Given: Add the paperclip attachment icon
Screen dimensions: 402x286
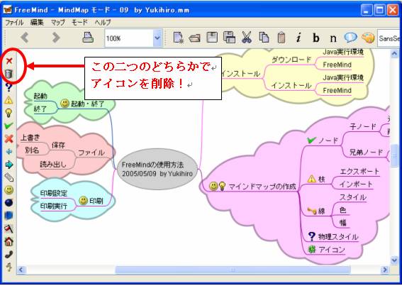Looking at the screenshot, I should coord(9,177).
